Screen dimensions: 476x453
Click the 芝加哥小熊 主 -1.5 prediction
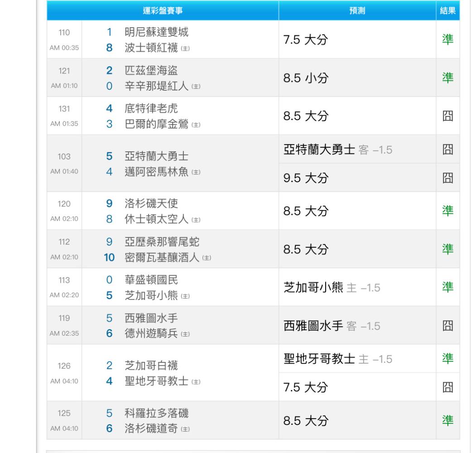tap(332, 288)
